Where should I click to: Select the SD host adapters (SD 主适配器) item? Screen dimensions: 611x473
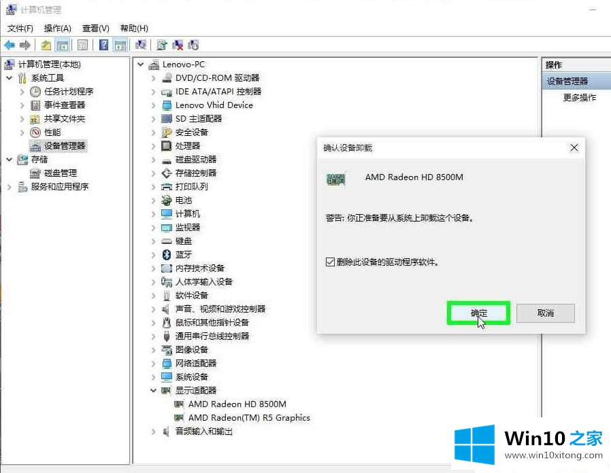pyautogui.click(x=199, y=119)
